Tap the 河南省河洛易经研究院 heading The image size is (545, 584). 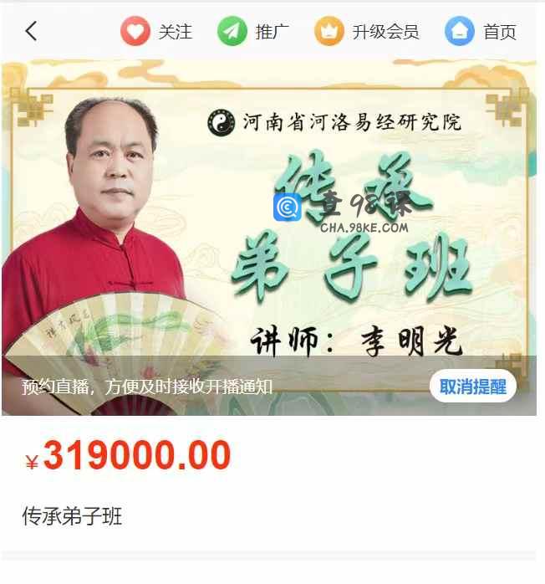pos(352,122)
